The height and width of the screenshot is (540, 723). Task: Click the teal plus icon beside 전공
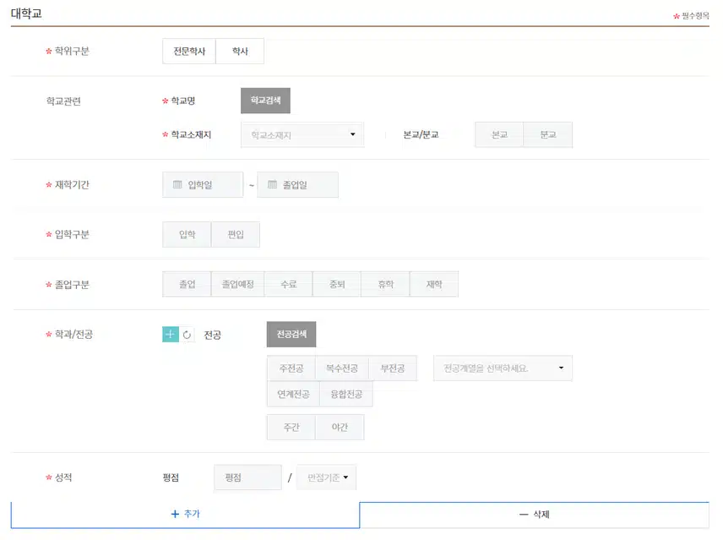tap(170, 335)
